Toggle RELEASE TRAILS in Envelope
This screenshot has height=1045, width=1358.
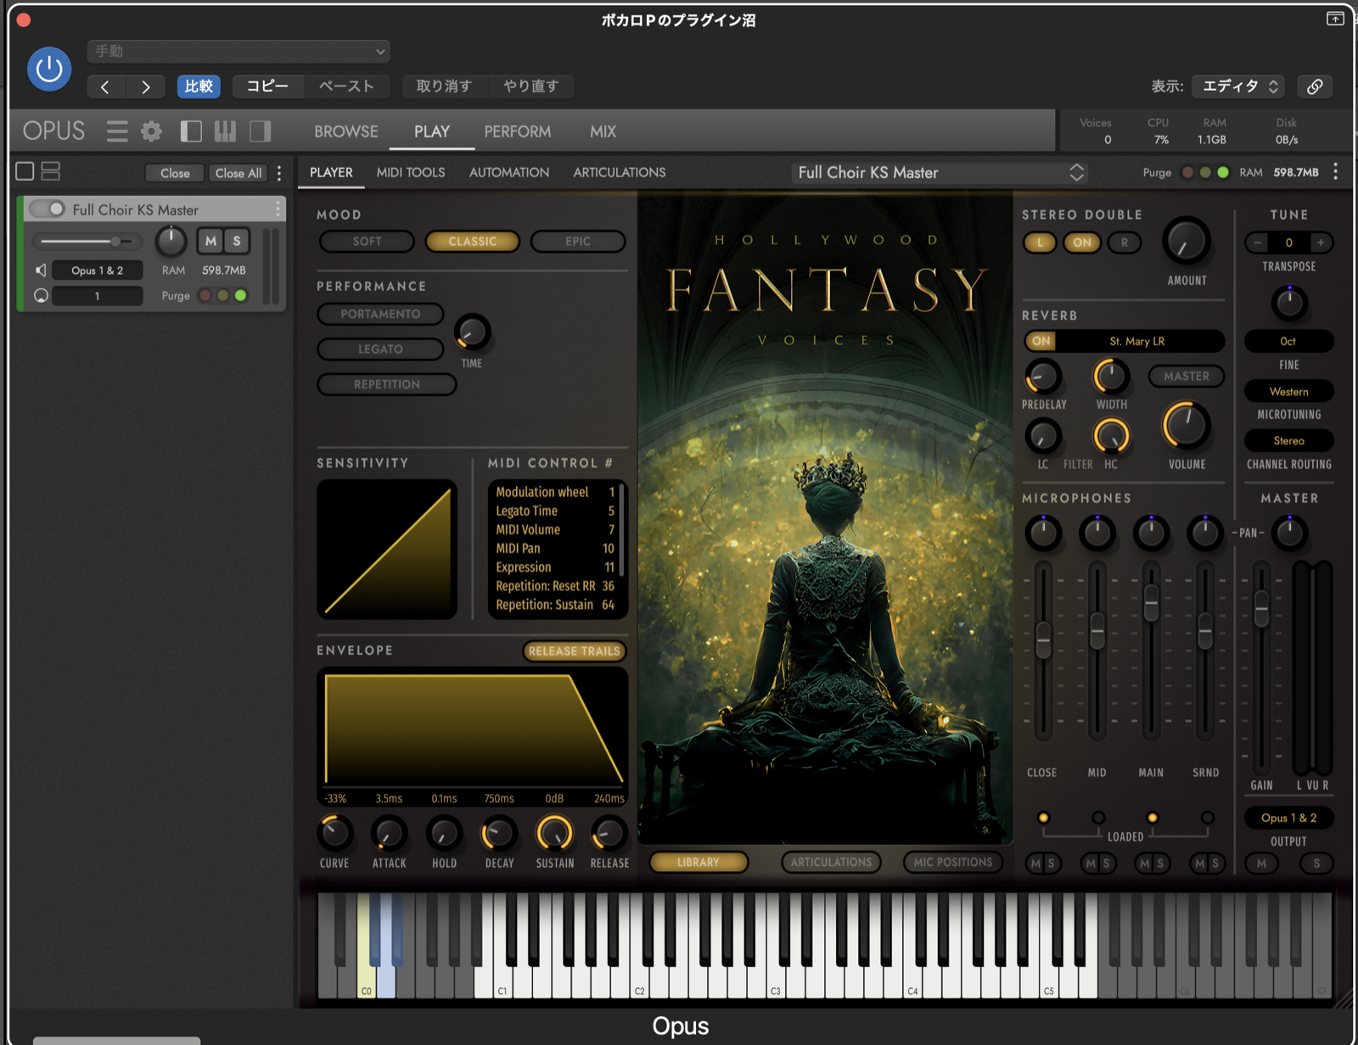pos(575,651)
